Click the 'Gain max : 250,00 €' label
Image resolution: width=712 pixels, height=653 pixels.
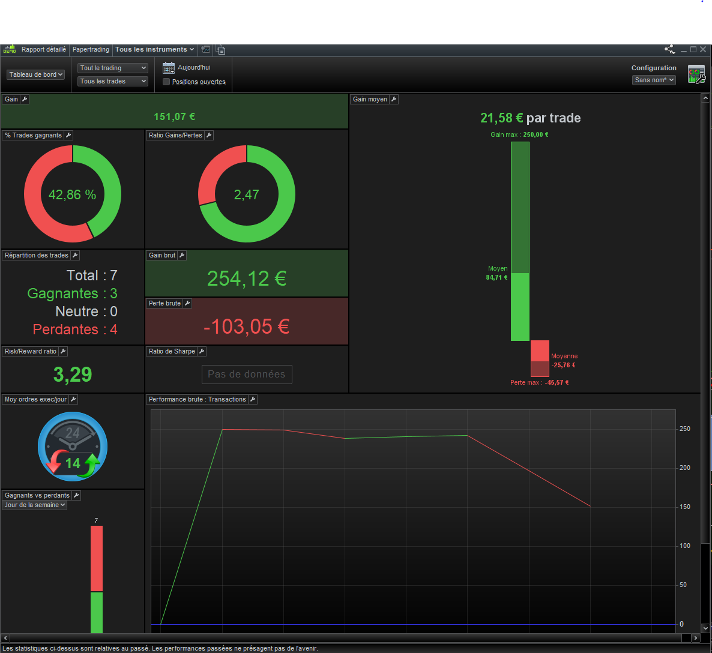[x=519, y=134]
